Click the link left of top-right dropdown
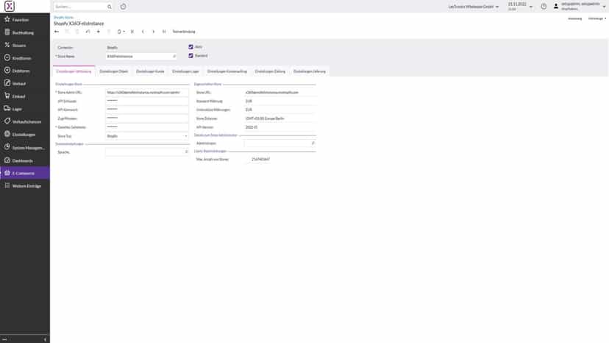Screen dimensions: 609x343 (575, 18)
